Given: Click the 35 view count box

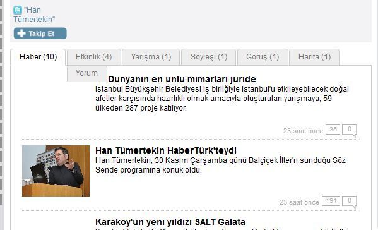Looking at the screenshot, I should pyautogui.click(x=333, y=130).
